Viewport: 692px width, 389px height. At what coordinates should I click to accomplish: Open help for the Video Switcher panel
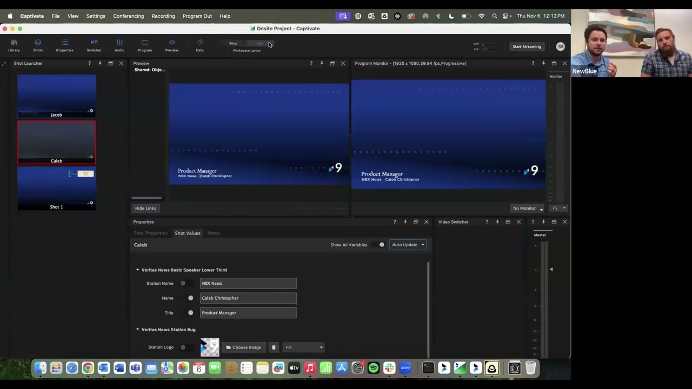coord(487,222)
